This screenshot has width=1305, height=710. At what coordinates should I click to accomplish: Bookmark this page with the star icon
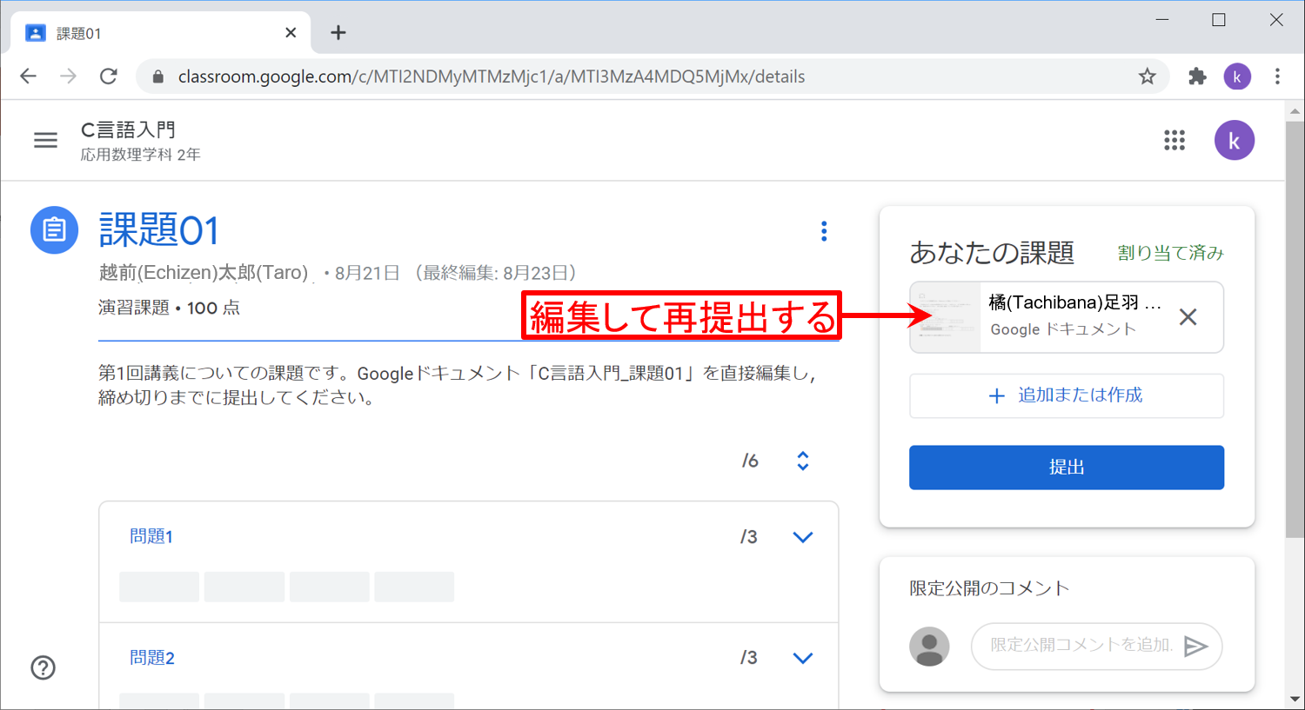[x=1148, y=76]
